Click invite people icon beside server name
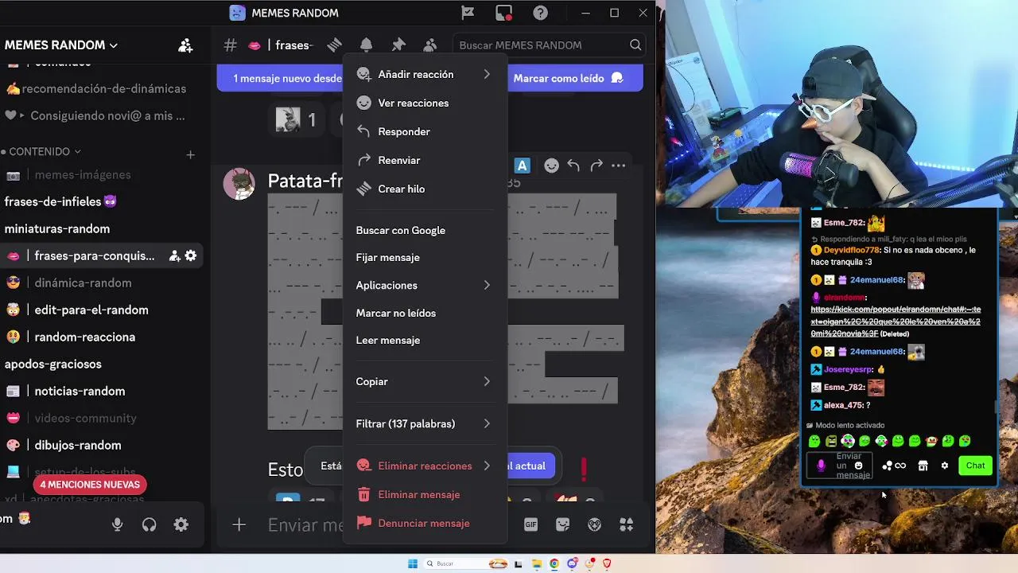The height and width of the screenshot is (573, 1018). click(185, 45)
